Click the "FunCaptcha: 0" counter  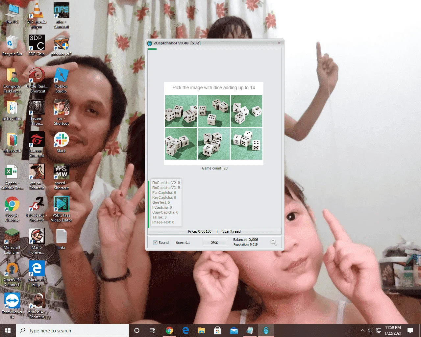164,193
